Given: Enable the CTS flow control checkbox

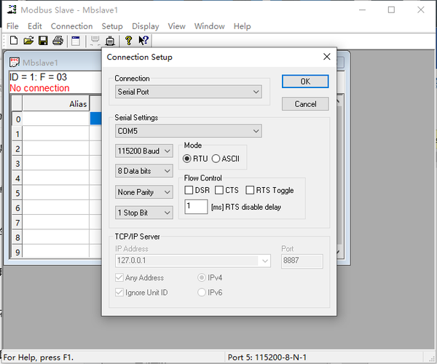Looking at the screenshot, I should pyautogui.click(x=219, y=190).
